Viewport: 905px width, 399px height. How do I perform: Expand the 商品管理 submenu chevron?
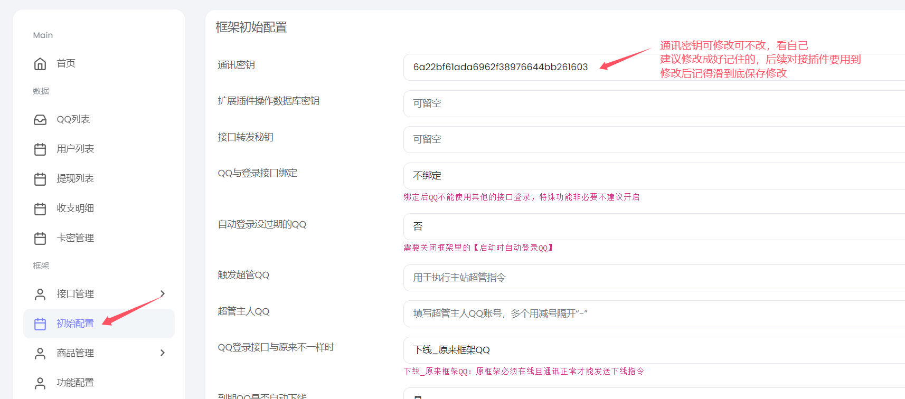click(162, 353)
